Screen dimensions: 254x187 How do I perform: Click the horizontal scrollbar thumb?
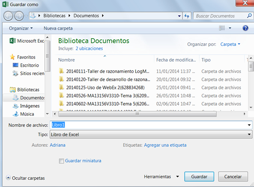[x=137, y=114]
